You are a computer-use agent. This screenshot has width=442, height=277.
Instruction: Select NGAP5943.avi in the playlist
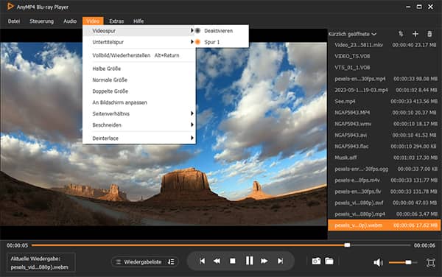point(385,135)
